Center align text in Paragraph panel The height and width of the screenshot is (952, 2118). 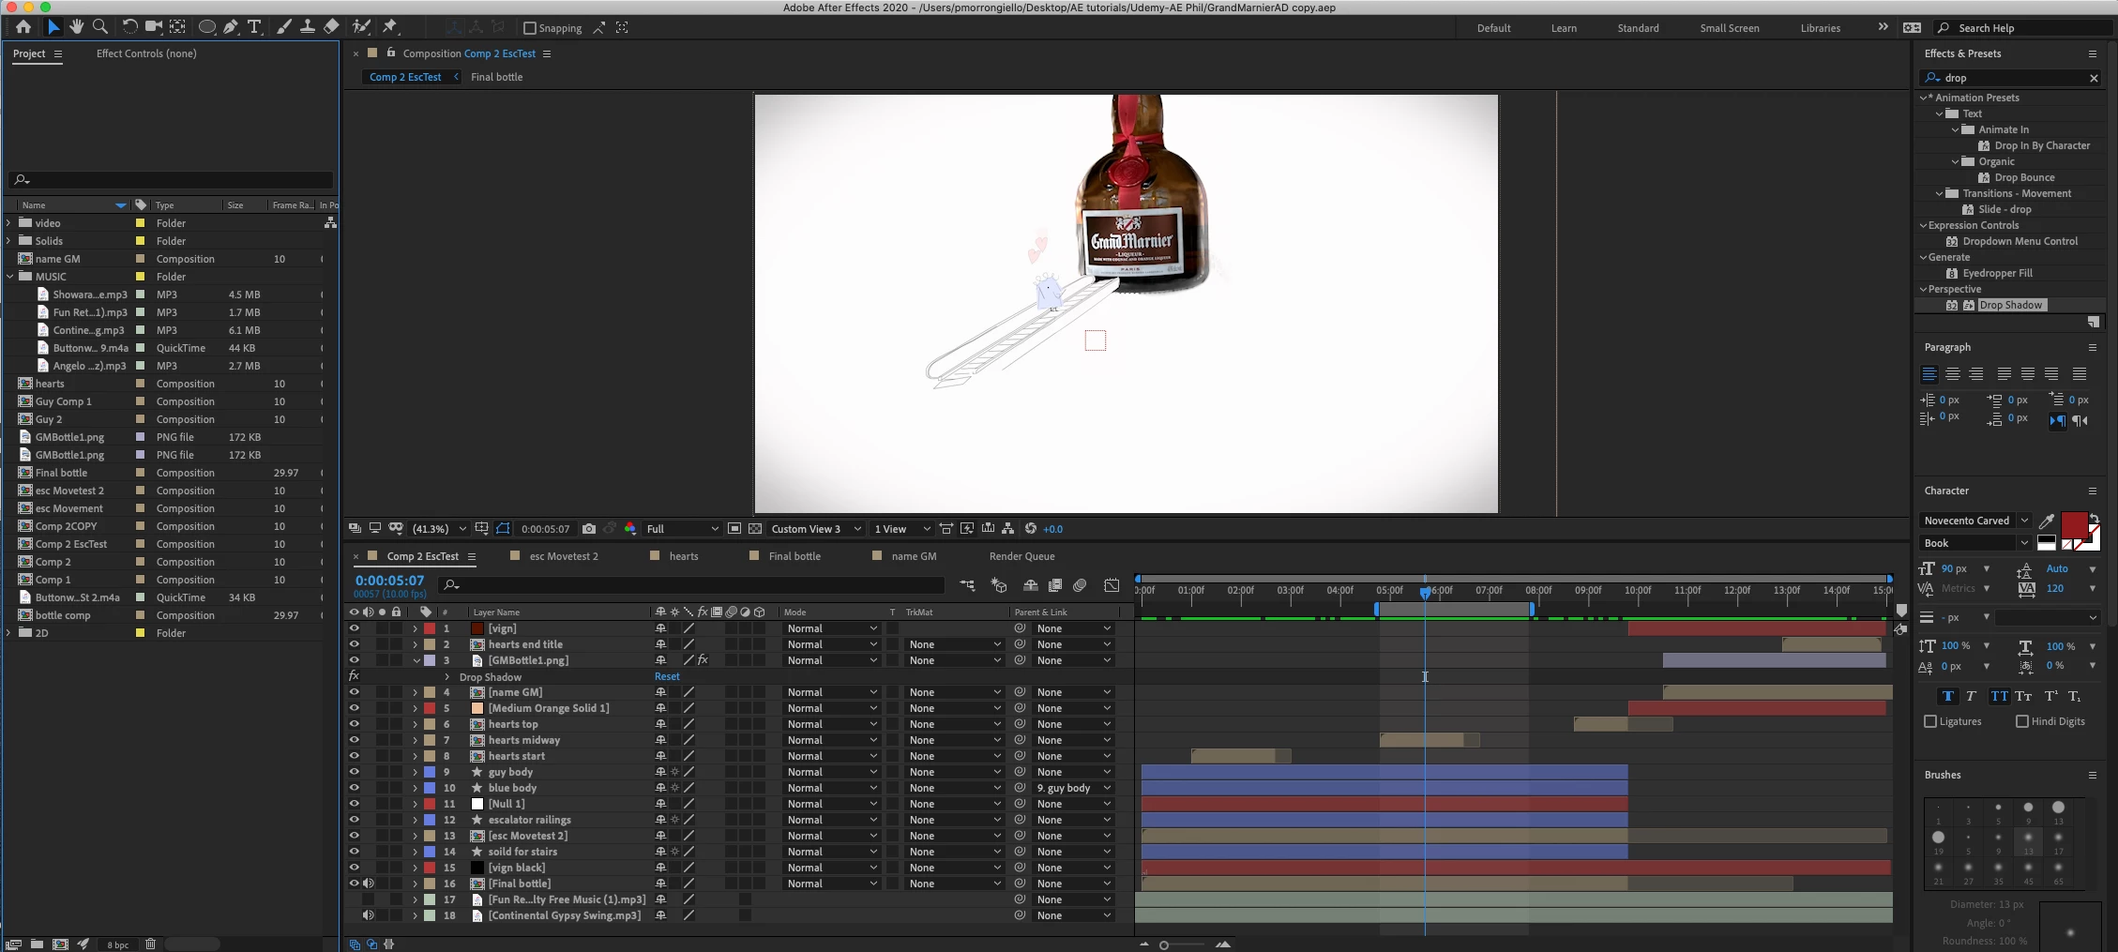click(1953, 373)
